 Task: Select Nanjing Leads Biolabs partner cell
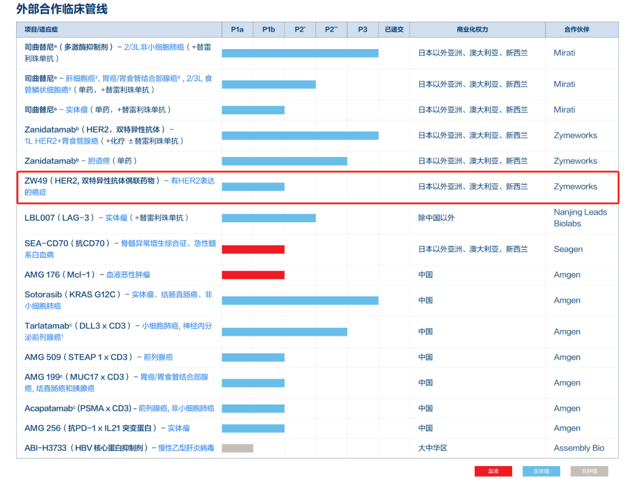point(580,218)
